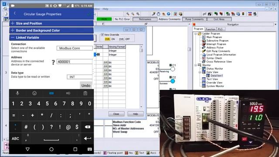Open the Modbus Conn connection dropdown
The width and height of the screenshot is (279, 157).
[75, 48]
